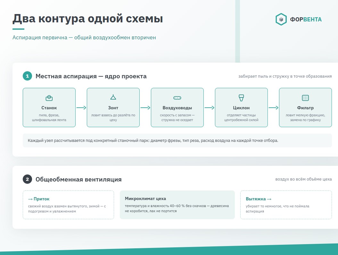Click the Микроклимат цеха heading
338x255 pixels.
point(145,198)
